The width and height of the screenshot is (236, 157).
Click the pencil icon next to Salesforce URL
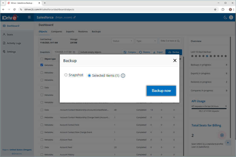point(75,17)
